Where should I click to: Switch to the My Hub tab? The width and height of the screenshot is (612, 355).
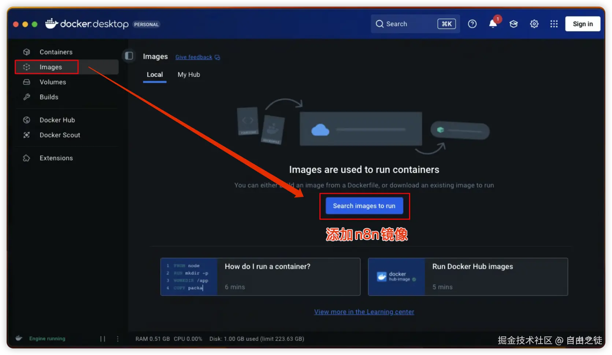point(189,75)
